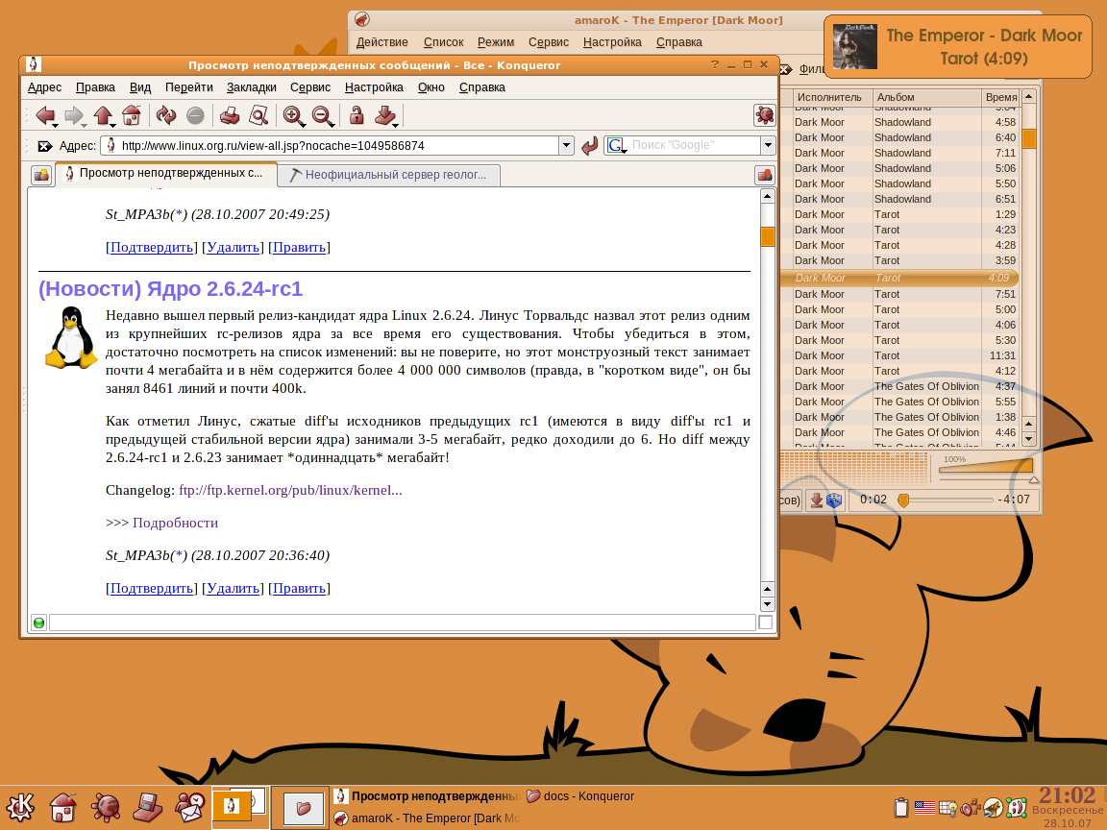The height and width of the screenshot is (830, 1107).
Task: Follow the Подробности link
Action: (175, 523)
